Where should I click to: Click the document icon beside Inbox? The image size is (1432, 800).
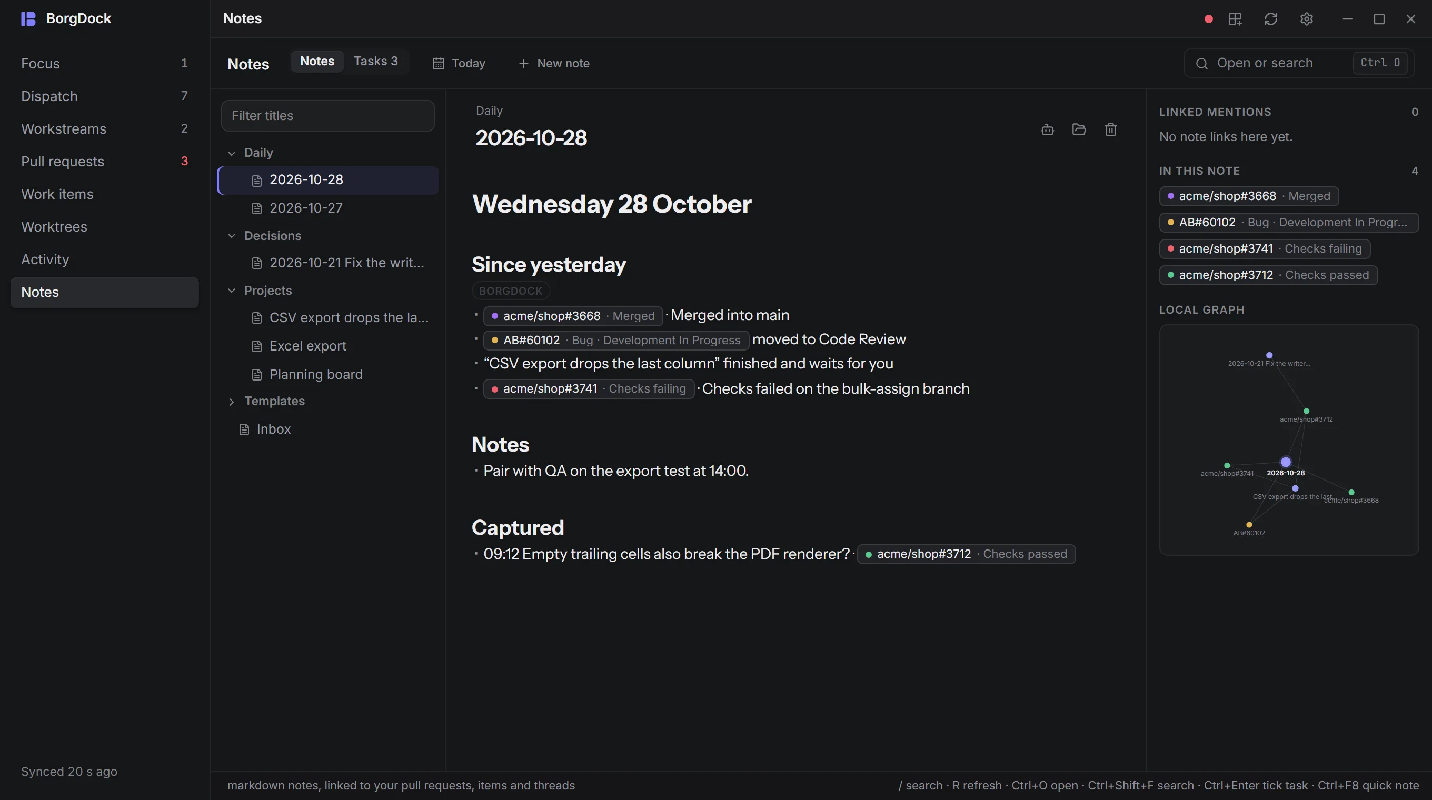pyautogui.click(x=244, y=429)
